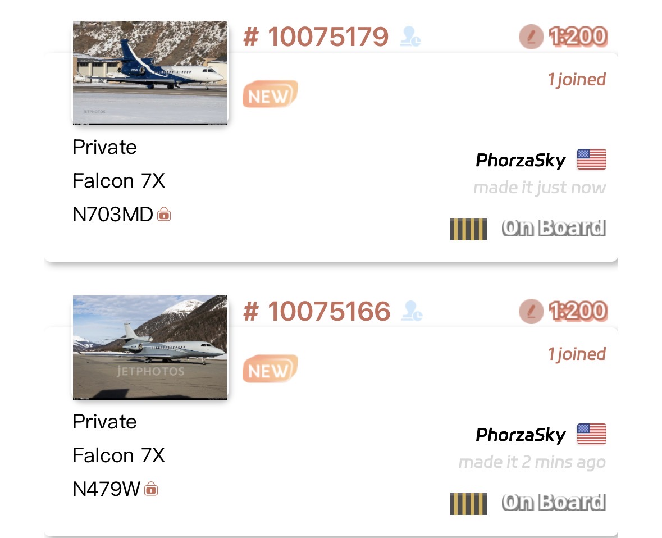Open the N703MD Falcon 7X photo thumbnail

(x=150, y=72)
